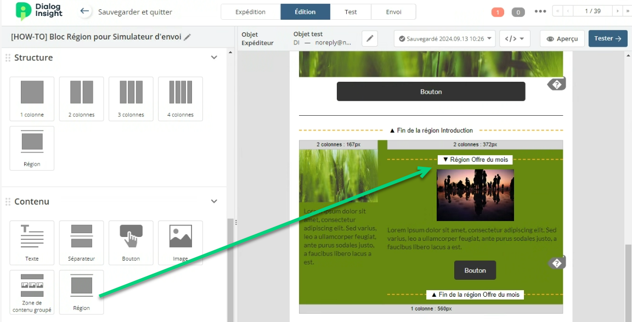The width and height of the screenshot is (632, 322).
Task: Select the 2 colonnes structure block
Action: [x=81, y=99]
